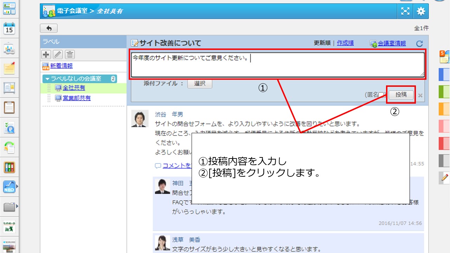450x253 pixels.
Task: Add a new label with the plus icon
Action: click(46, 54)
